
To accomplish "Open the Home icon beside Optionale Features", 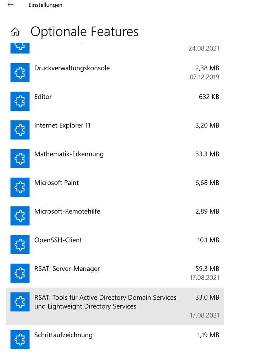I will click(15, 32).
